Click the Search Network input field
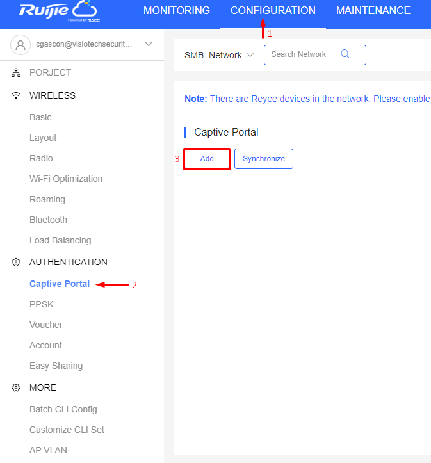The width and height of the screenshot is (431, 463). [315, 55]
